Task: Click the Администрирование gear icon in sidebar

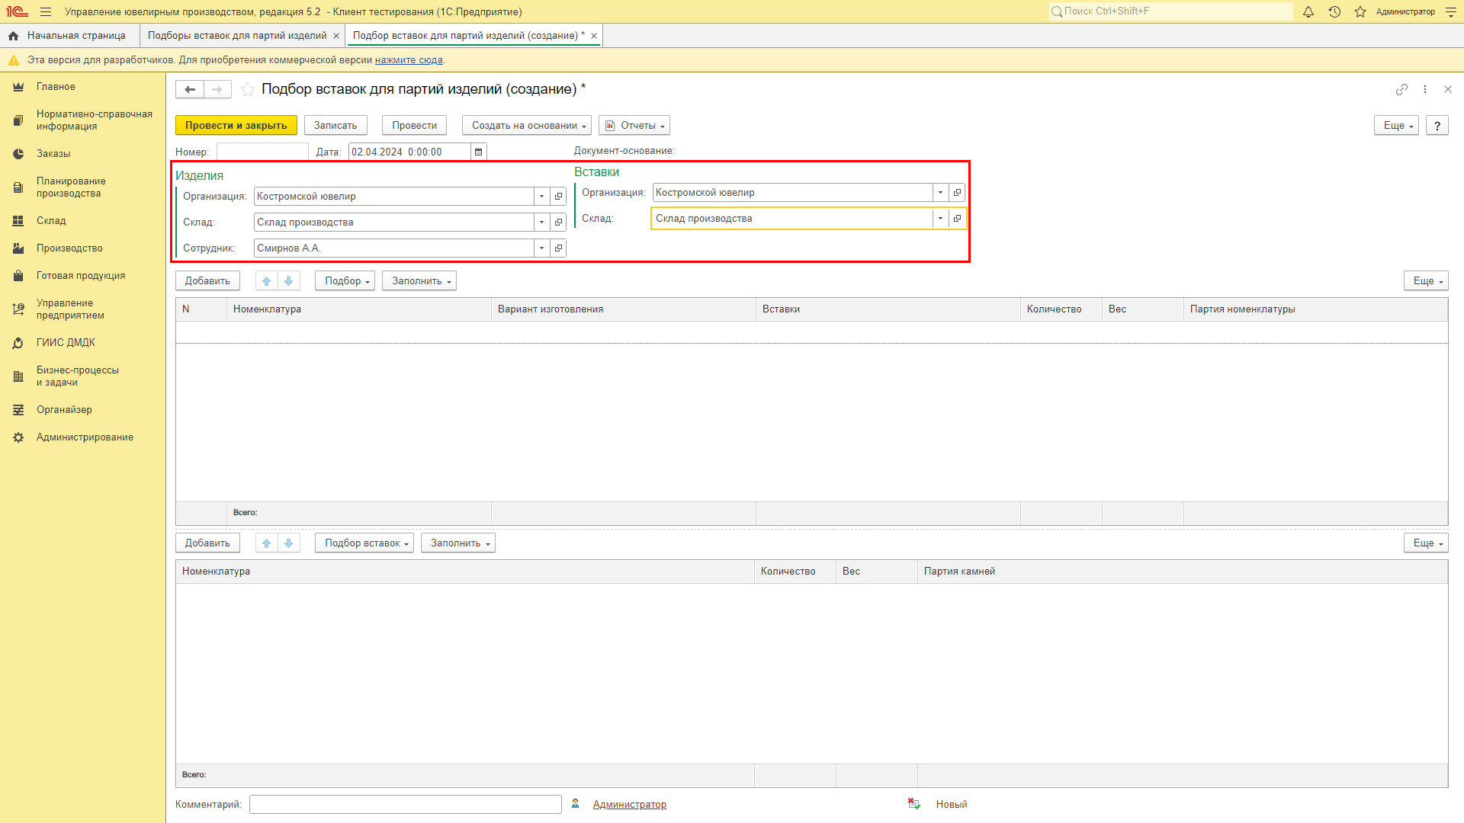Action: pyautogui.click(x=18, y=437)
